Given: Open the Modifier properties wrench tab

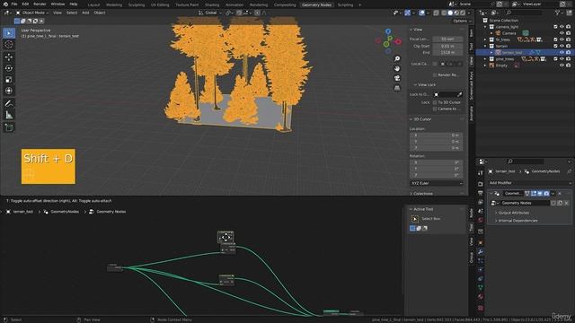Looking at the screenshot, I should click(481, 252).
